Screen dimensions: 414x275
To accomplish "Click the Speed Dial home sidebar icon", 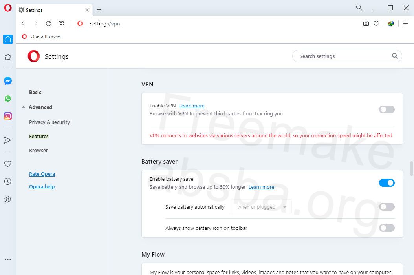I will (7, 39).
